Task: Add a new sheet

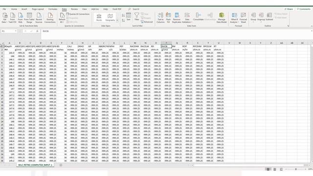Action: (61, 165)
